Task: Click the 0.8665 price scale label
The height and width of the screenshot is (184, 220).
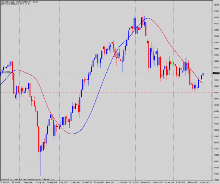Action: point(216,80)
